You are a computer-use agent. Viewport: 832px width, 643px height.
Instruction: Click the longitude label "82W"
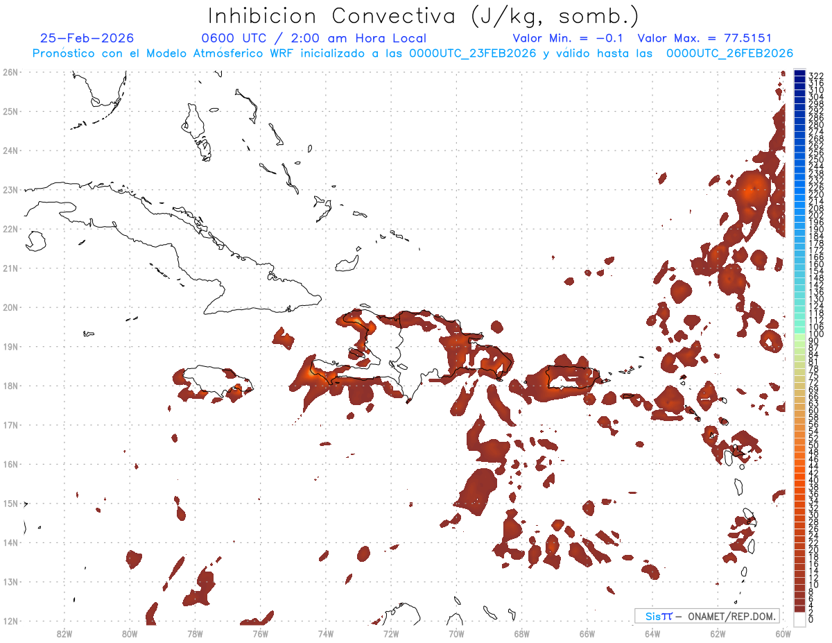[64, 633]
